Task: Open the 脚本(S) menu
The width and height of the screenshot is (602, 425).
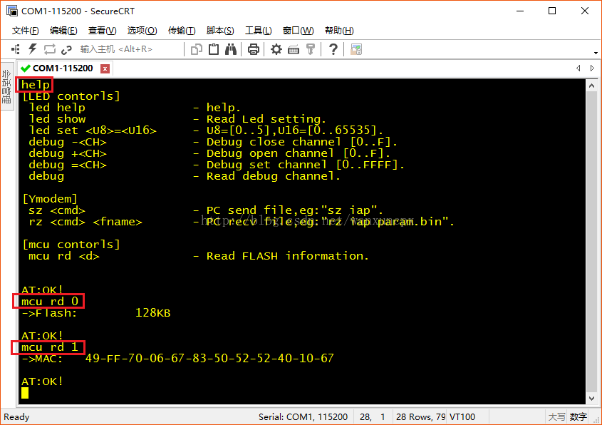Action: (219, 30)
